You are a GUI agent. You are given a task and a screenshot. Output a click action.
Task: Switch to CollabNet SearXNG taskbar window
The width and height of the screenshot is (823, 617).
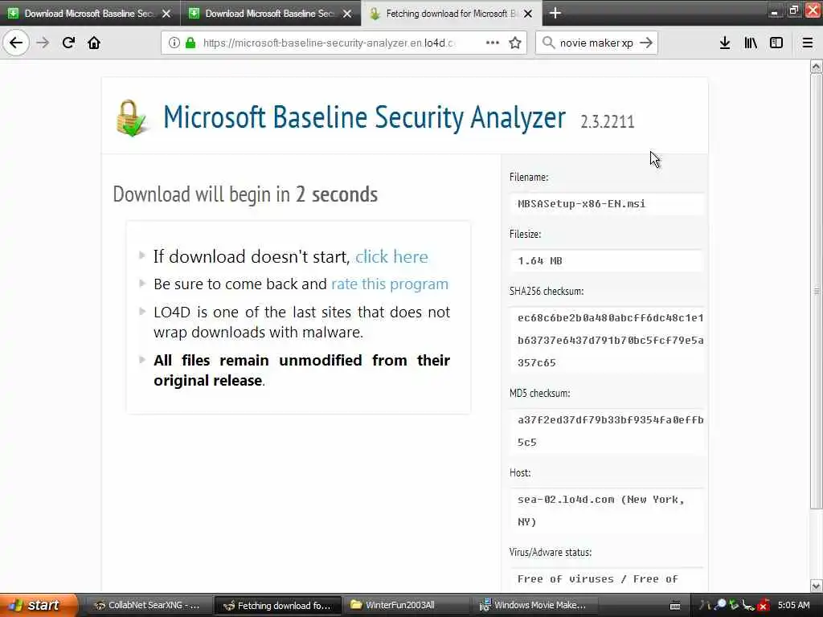(x=148, y=606)
